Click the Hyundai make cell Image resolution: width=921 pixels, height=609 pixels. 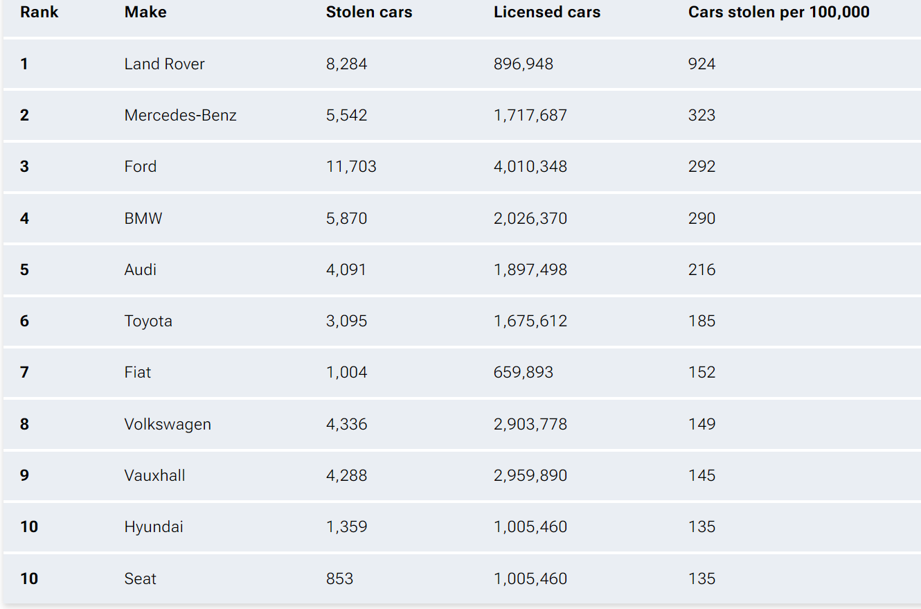point(154,527)
